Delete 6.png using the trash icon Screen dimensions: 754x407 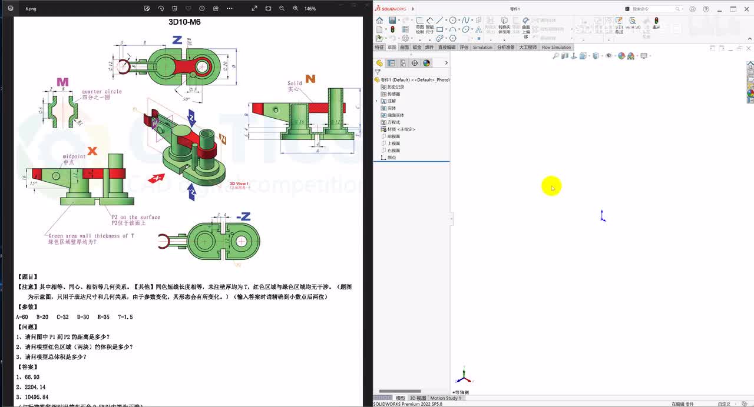(174, 8)
